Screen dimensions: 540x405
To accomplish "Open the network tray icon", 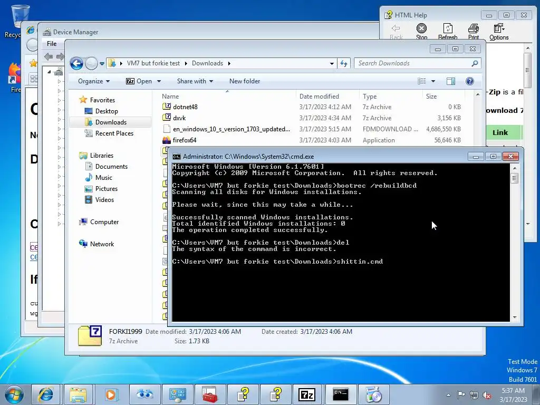I will point(474,394).
